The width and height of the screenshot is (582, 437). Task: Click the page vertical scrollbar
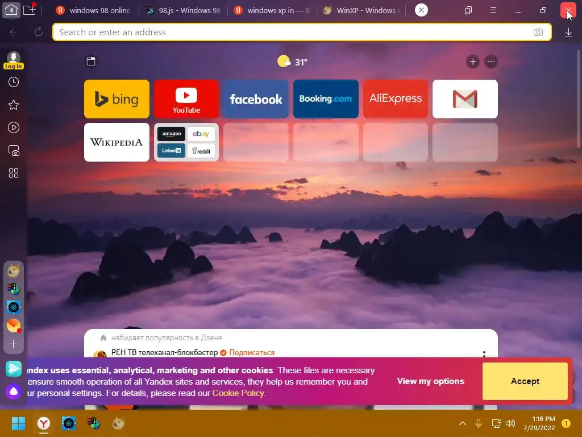click(x=578, y=98)
